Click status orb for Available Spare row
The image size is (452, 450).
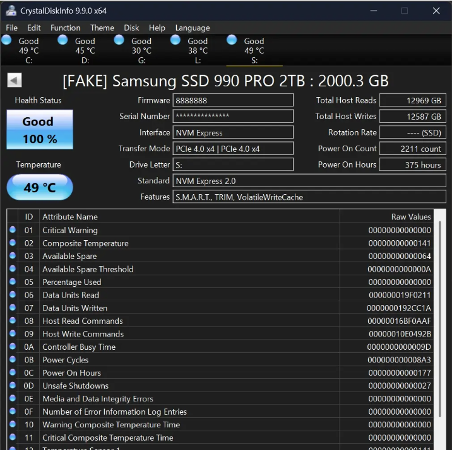[13, 255]
